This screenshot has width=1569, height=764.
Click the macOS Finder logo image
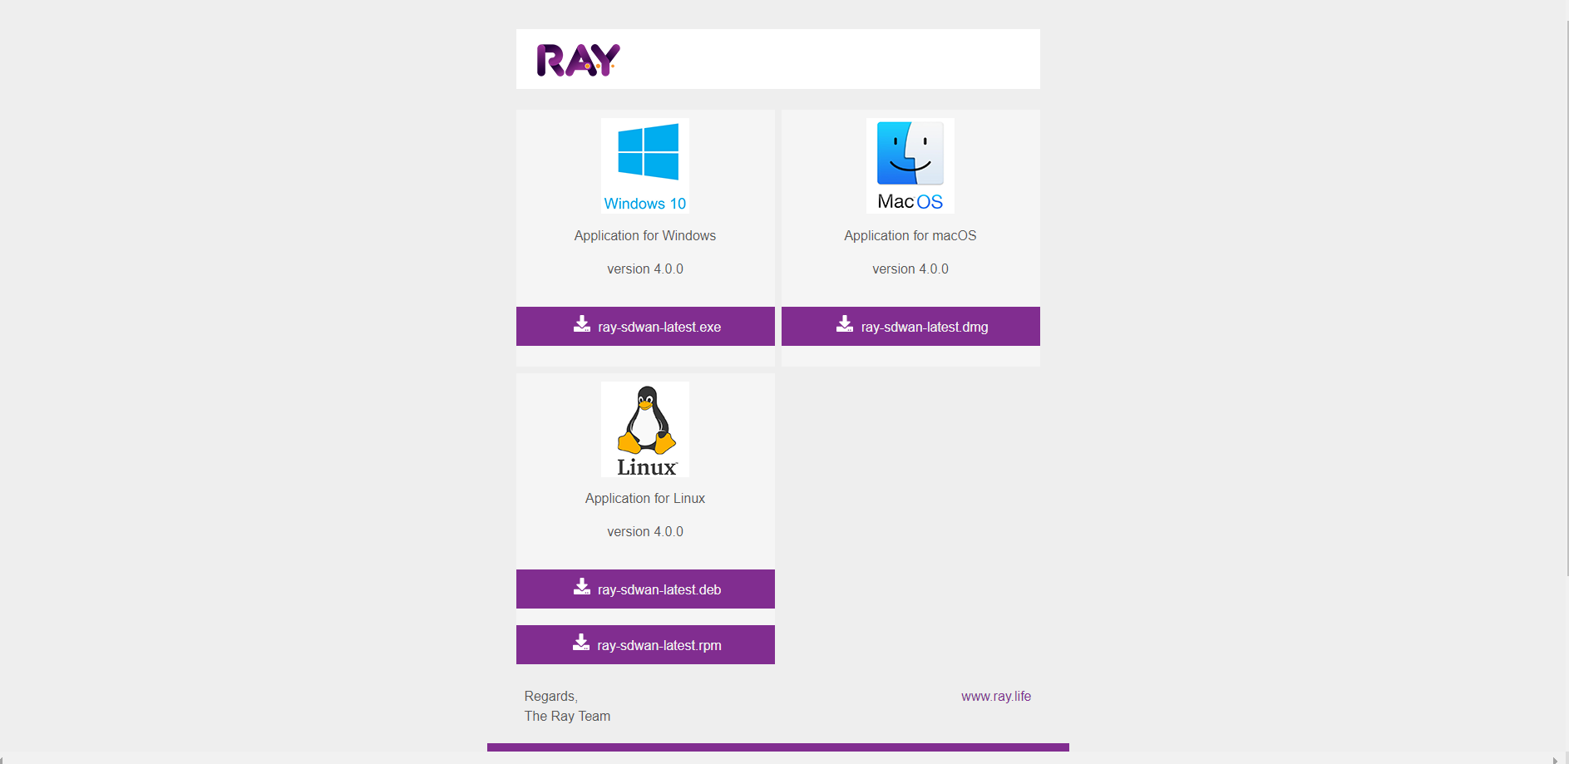coord(910,165)
